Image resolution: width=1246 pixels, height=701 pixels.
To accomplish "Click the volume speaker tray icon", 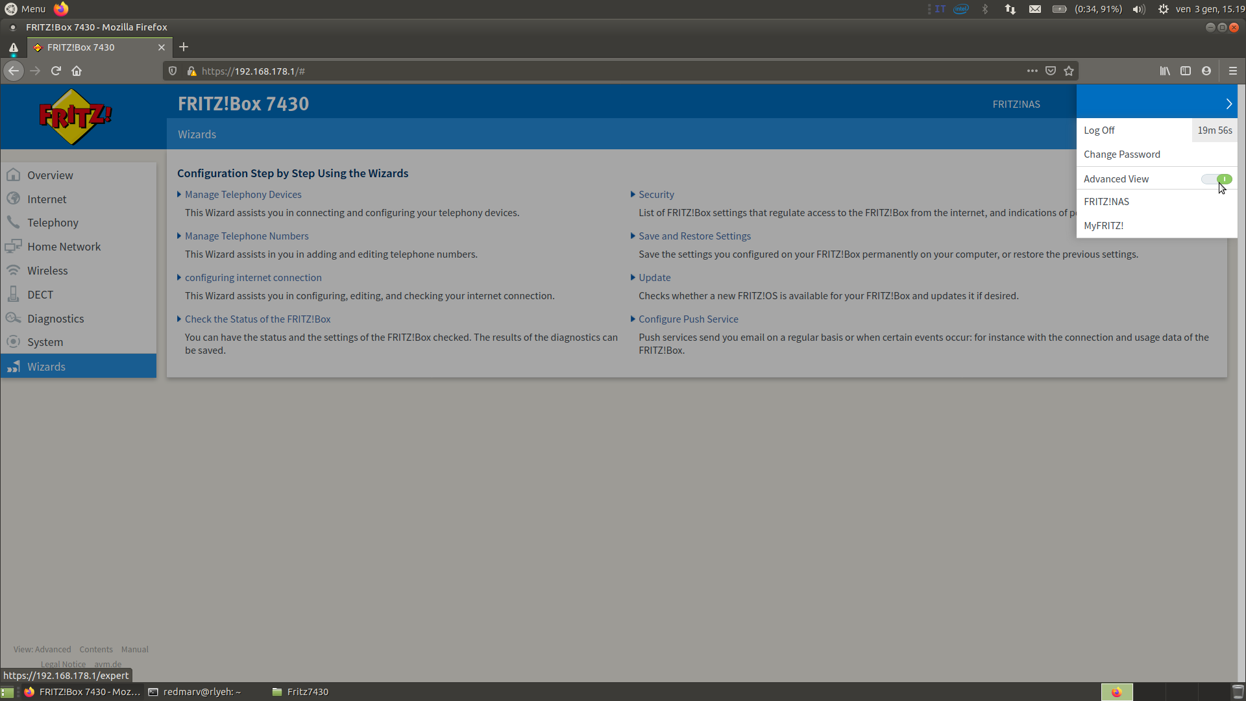I will [x=1139, y=9].
